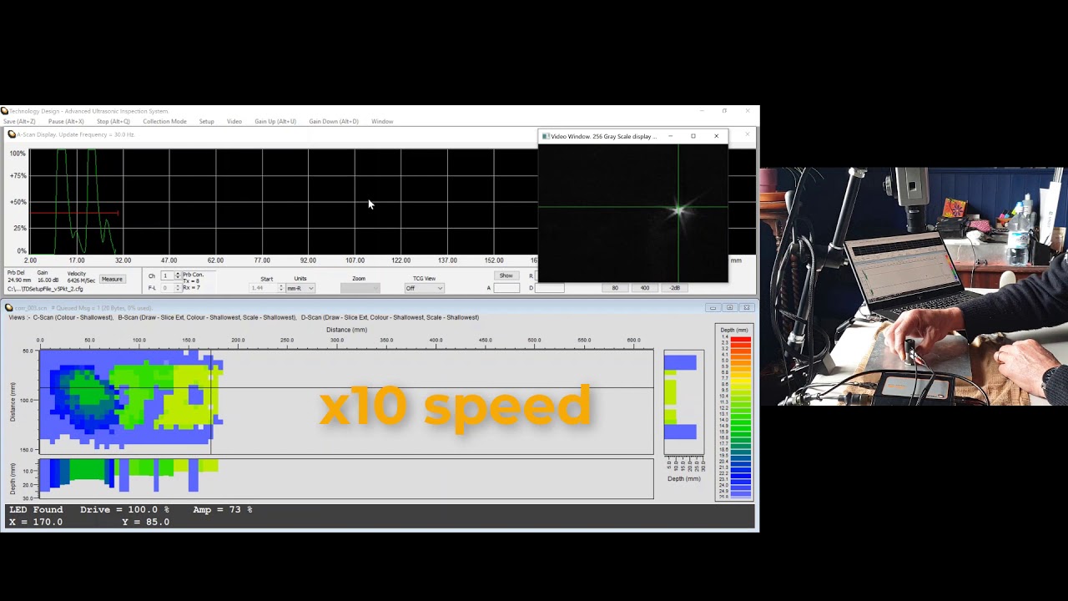The width and height of the screenshot is (1068, 601).
Task: Open the Video menu
Action: 234,121
